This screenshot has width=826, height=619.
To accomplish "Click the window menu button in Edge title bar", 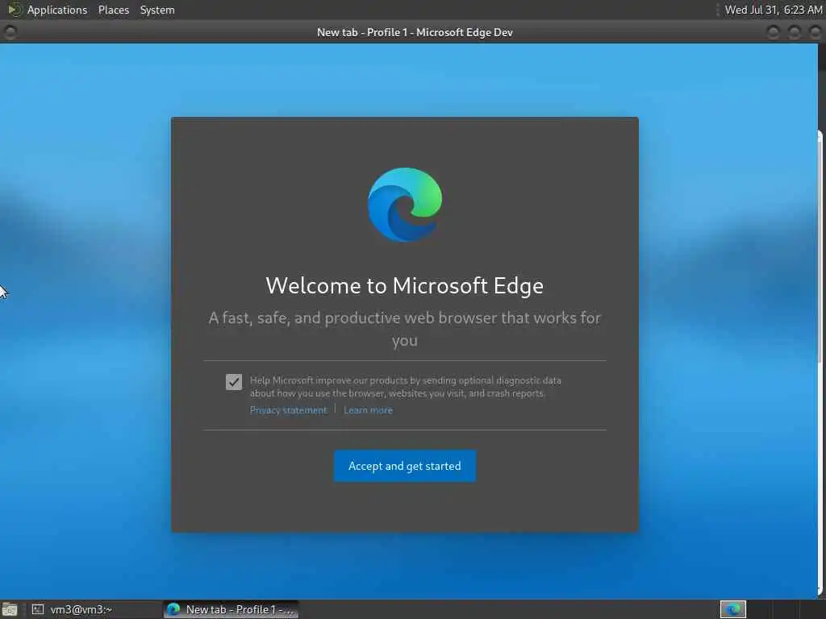I will (x=10, y=32).
